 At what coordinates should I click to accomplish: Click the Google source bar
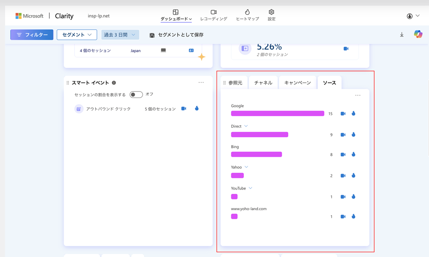[278, 113]
